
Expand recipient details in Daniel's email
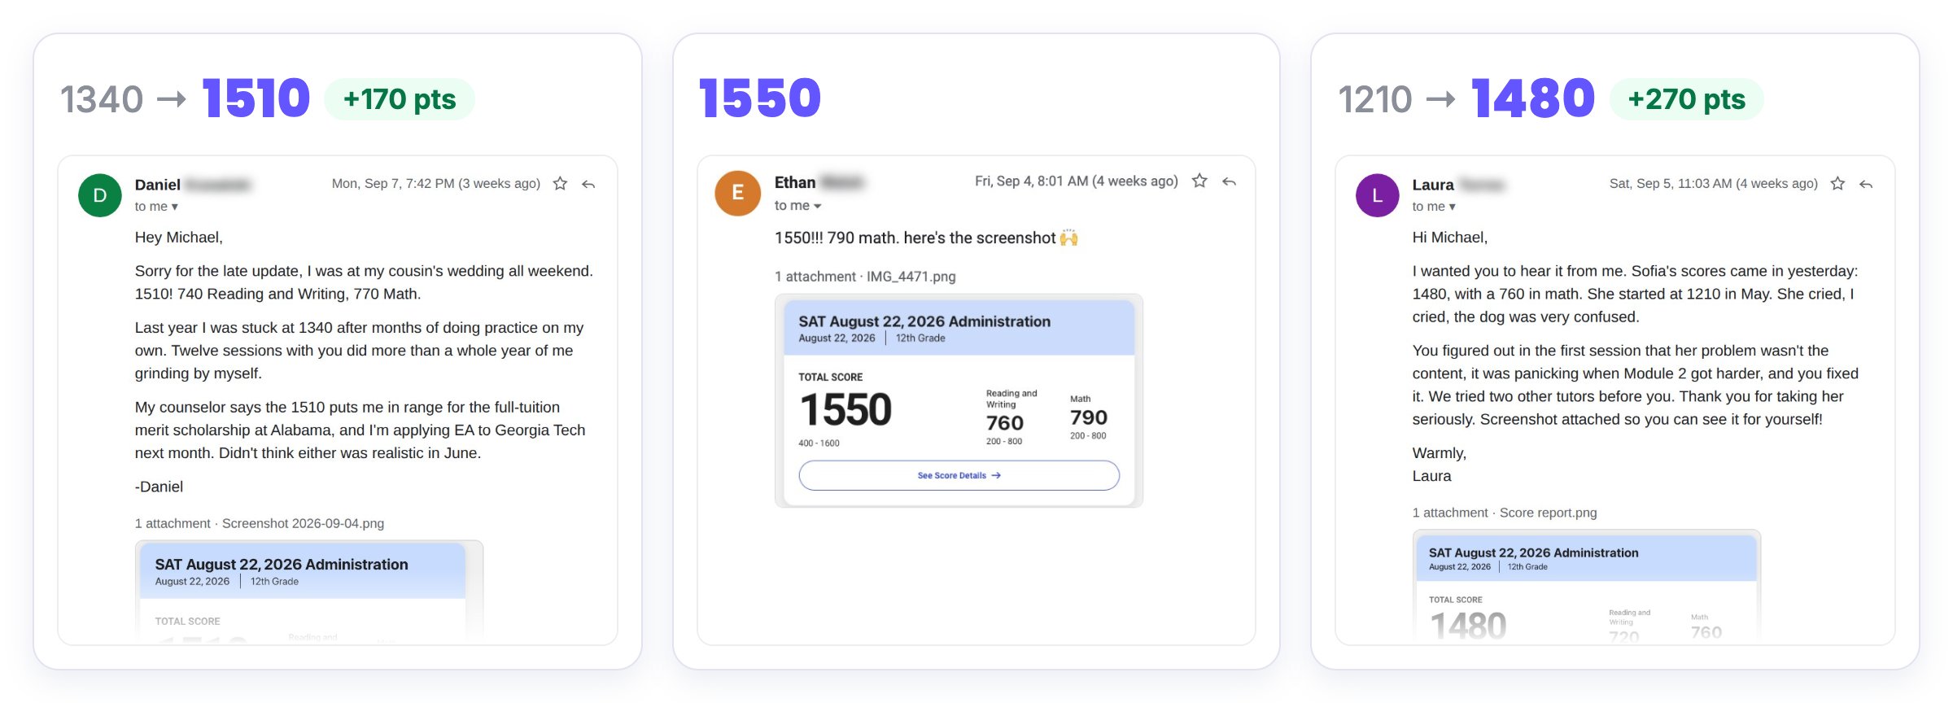coord(156,207)
